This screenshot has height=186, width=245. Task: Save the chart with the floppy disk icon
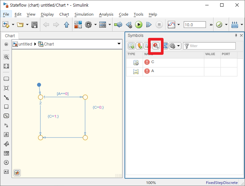point(34,25)
